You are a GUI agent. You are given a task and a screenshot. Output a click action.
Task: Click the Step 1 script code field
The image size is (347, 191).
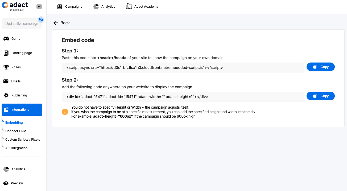click(x=183, y=68)
